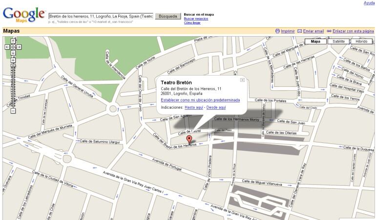The image size is (376, 220).
Task: Close the Teatro Bretón info bubble
Action: [x=242, y=80]
